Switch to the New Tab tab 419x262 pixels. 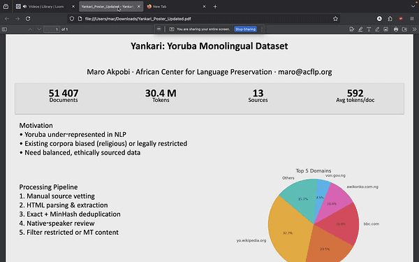(x=177, y=6)
